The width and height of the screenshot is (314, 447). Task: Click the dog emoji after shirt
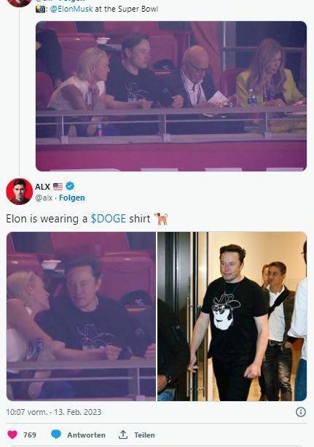coord(161,219)
